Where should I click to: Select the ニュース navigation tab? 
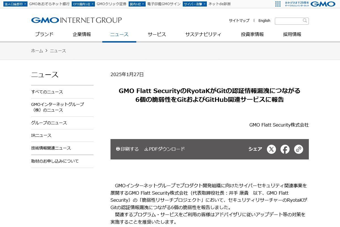click(x=119, y=34)
